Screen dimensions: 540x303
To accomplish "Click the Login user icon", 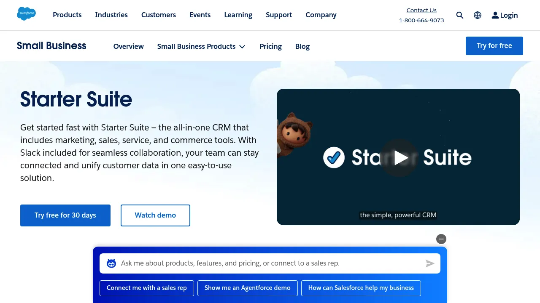I will 495,15.
